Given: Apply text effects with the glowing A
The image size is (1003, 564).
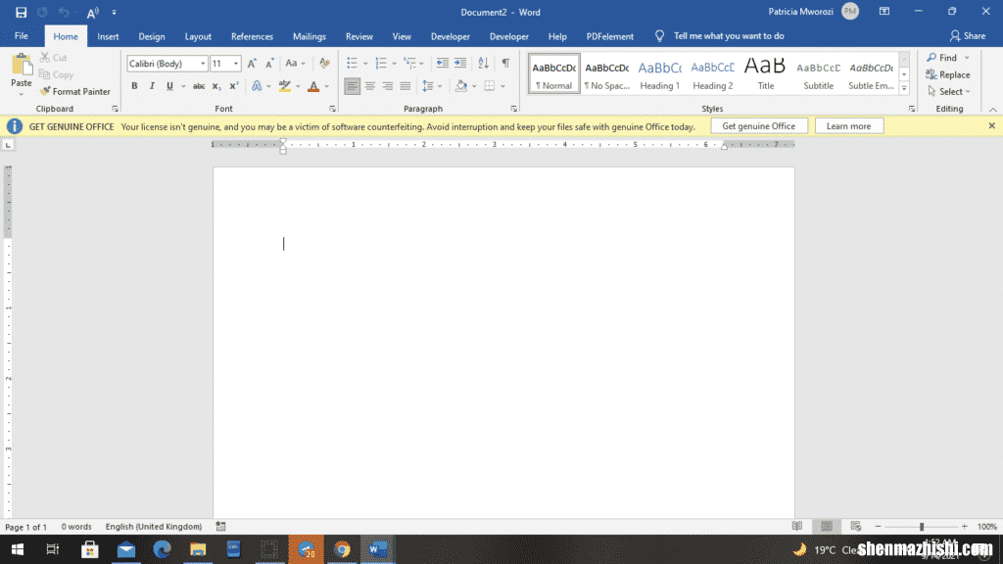Looking at the screenshot, I should 257,86.
